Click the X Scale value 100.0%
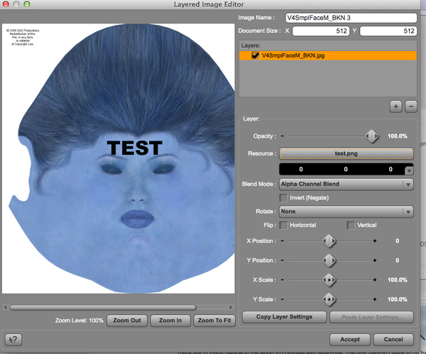The height and width of the screenshot is (354, 426). click(x=397, y=280)
